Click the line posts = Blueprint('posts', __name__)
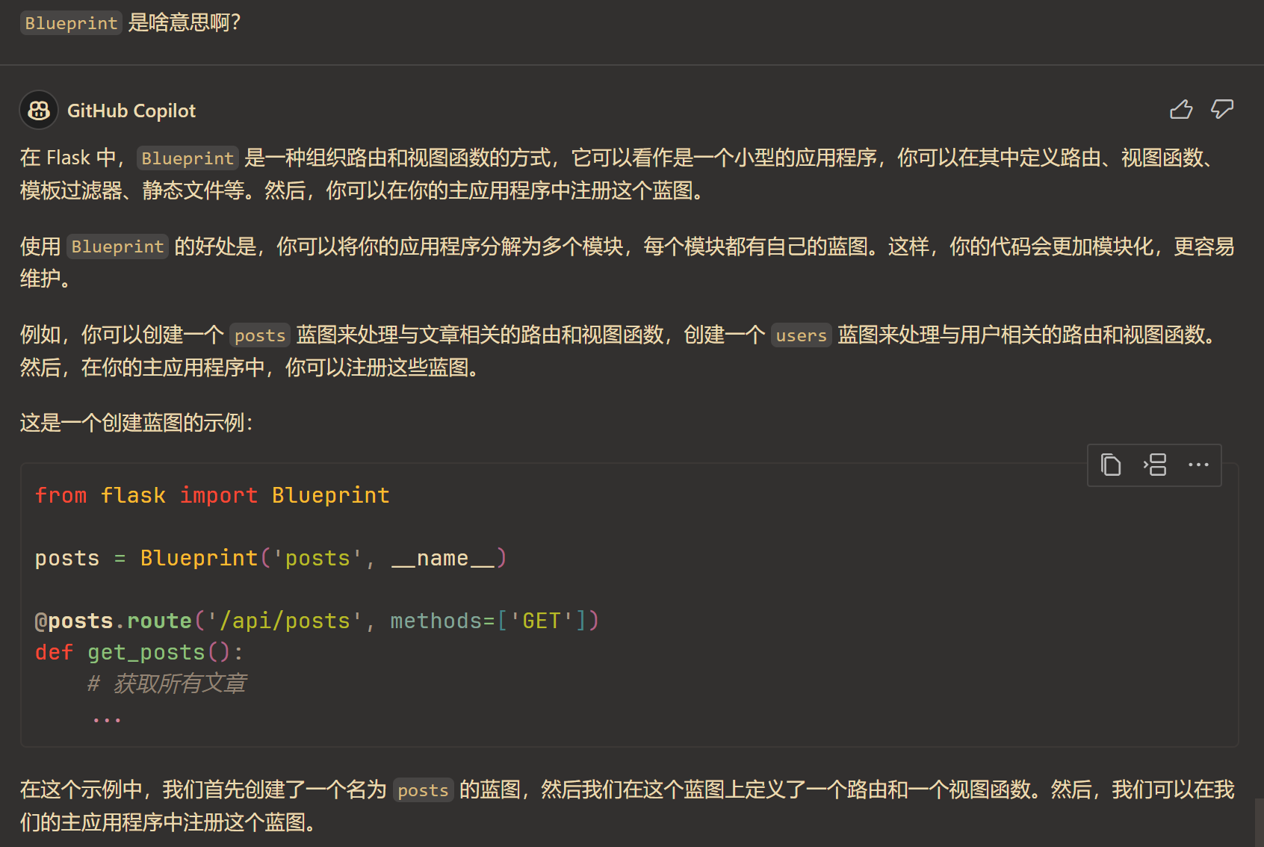This screenshot has width=1264, height=847. (x=271, y=558)
